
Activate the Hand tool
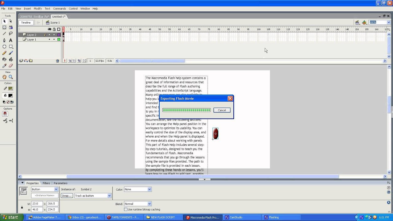pos(4,77)
